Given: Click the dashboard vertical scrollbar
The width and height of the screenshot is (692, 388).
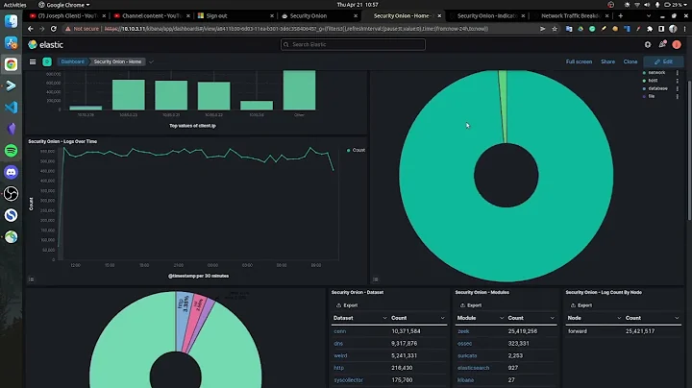Looking at the screenshot, I should pyautogui.click(x=689, y=150).
